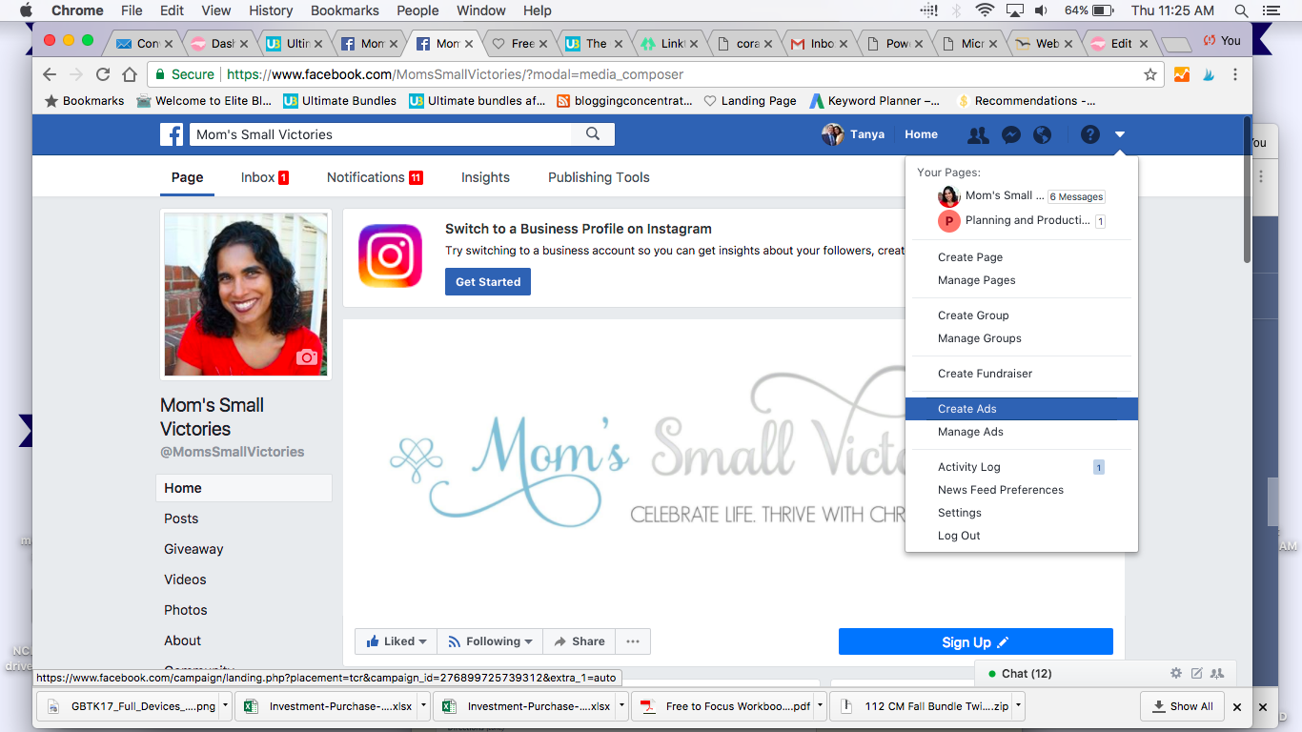Open options arrow for Free to Focus Workbook pdf

pyautogui.click(x=820, y=706)
